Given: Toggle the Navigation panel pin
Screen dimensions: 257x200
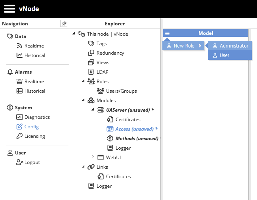Looking at the screenshot, I should 64,24.
